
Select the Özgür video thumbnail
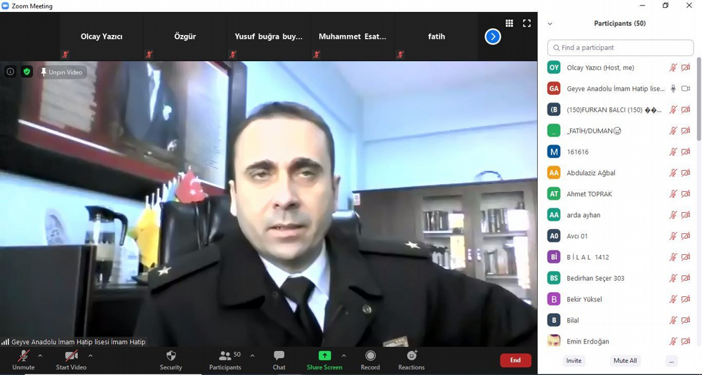[x=185, y=37]
